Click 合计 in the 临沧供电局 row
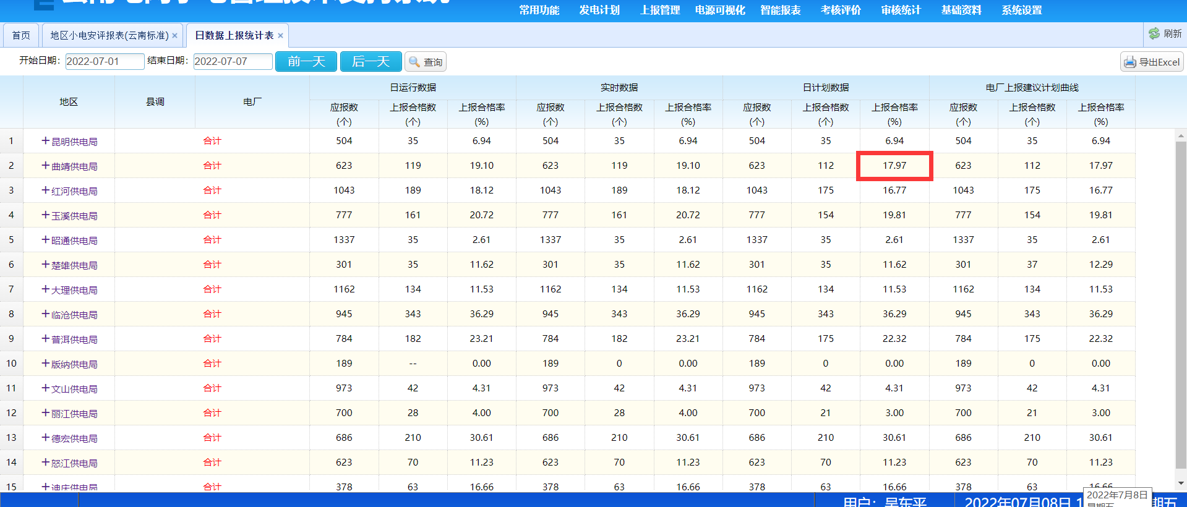The height and width of the screenshot is (507, 1187). 212,314
